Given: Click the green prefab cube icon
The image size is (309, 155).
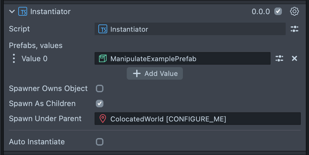Looking at the screenshot, I should [103, 59].
